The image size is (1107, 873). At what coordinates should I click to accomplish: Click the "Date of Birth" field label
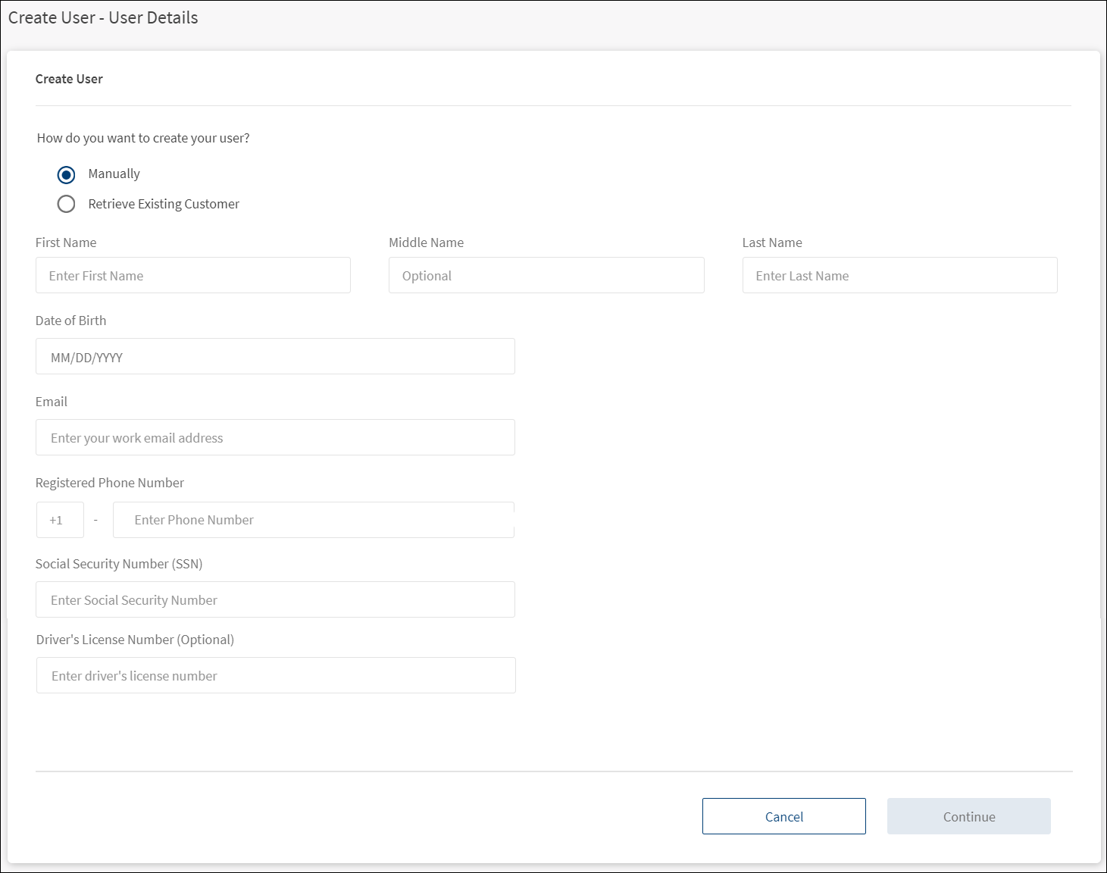(x=71, y=321)
